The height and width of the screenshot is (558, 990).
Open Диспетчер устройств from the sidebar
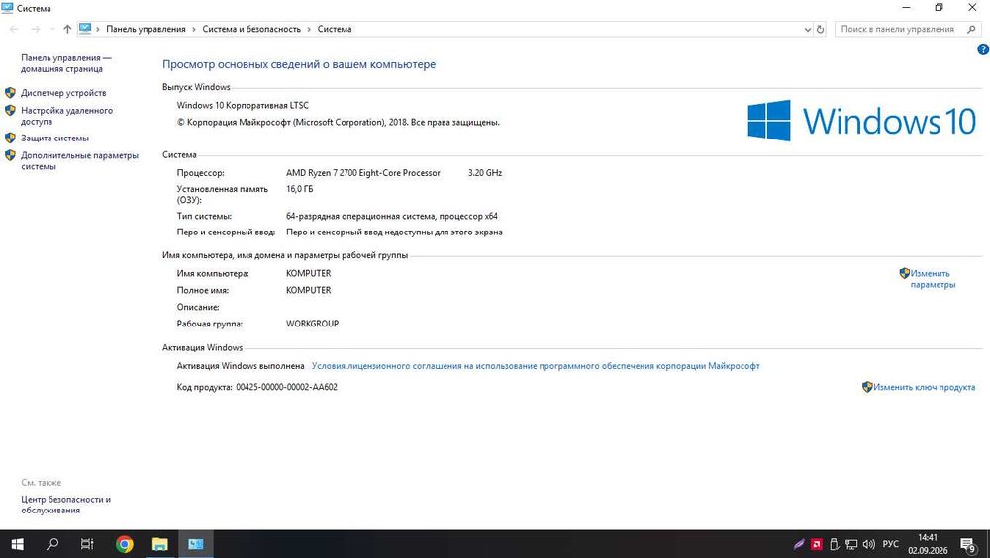[63, 93]
